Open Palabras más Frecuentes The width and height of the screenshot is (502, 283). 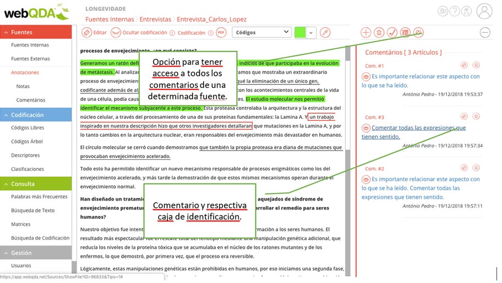40,197
